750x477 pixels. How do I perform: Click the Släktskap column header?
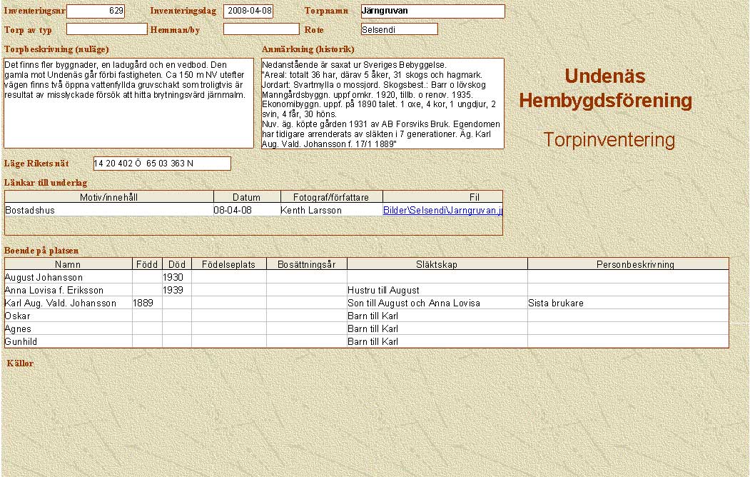pyautogui.click(x=437, y=264)
